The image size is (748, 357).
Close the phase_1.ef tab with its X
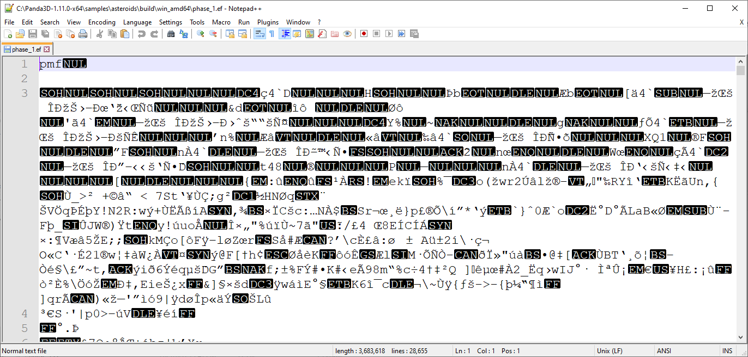pos(47,50)
